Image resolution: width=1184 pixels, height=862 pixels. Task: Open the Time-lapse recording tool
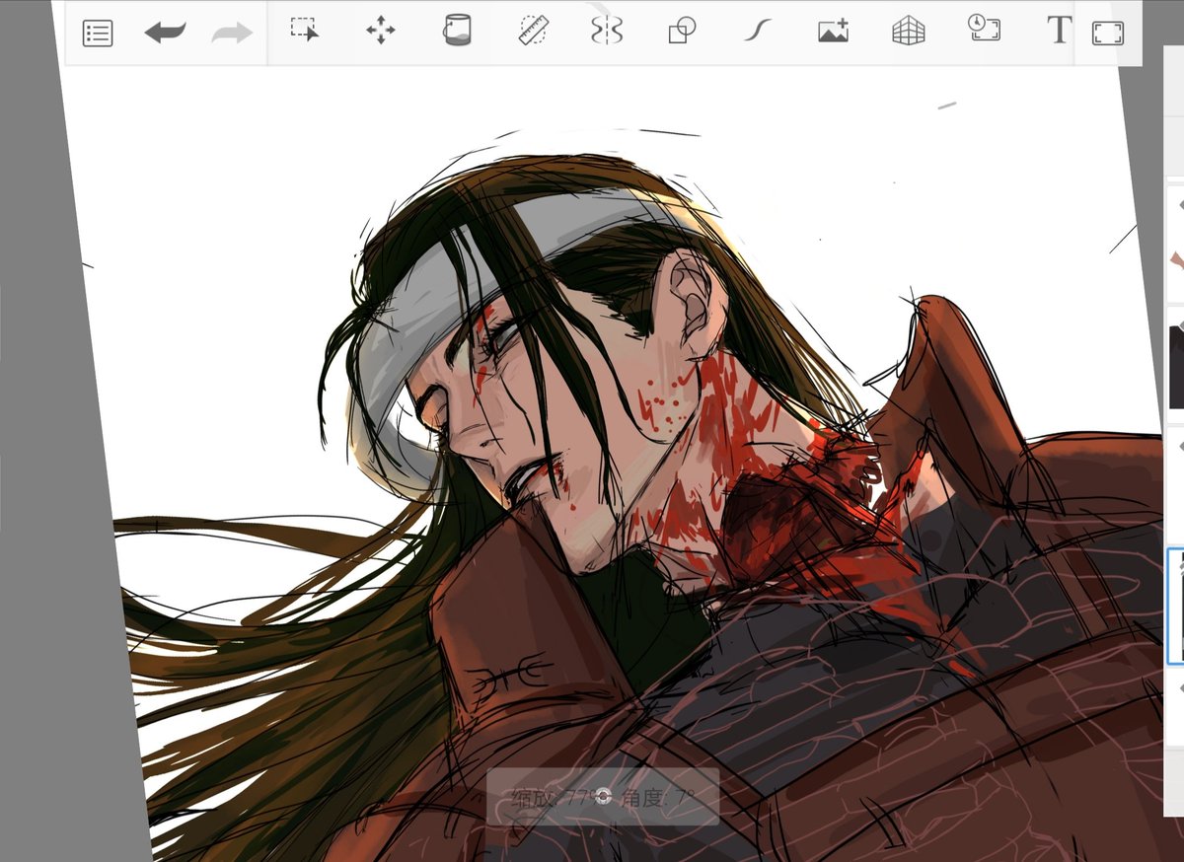pos(984,28)
